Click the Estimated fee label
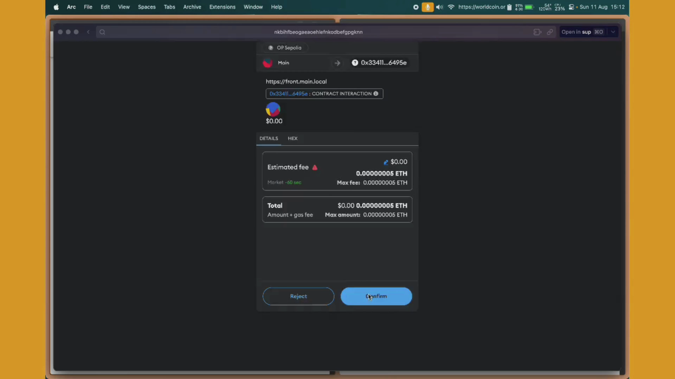 coord(288,167)
